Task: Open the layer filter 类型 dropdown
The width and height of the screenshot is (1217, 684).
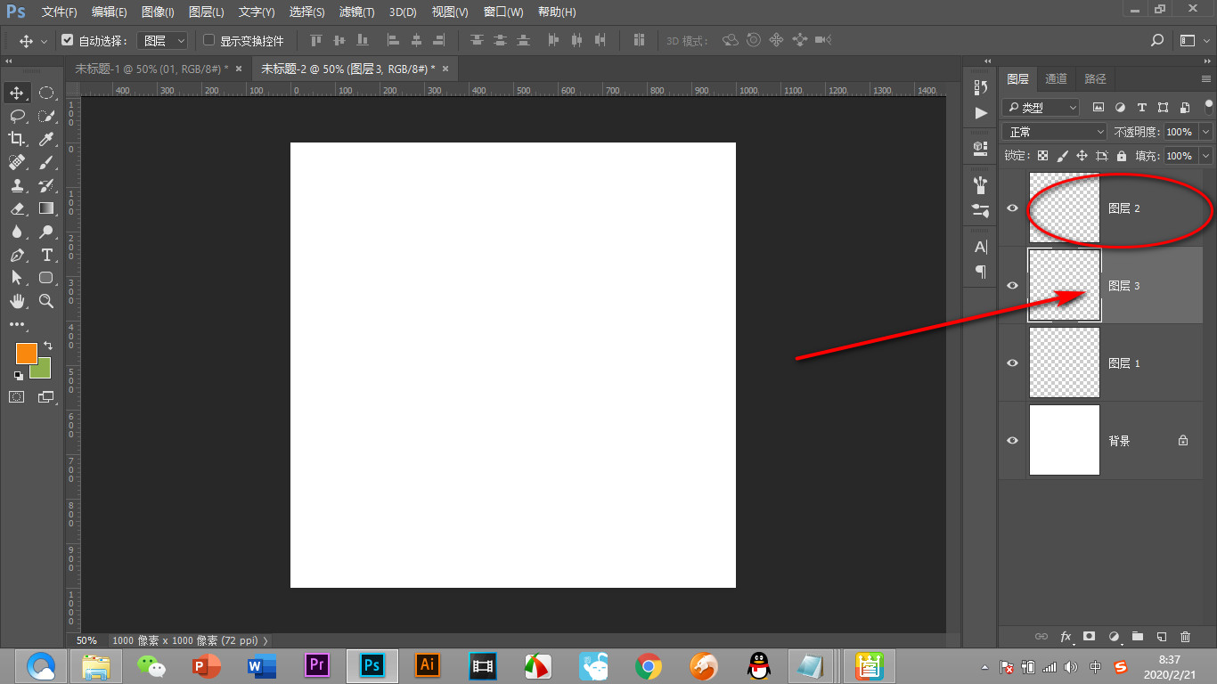Action: pyautogui.click(x=1041, y=107)
